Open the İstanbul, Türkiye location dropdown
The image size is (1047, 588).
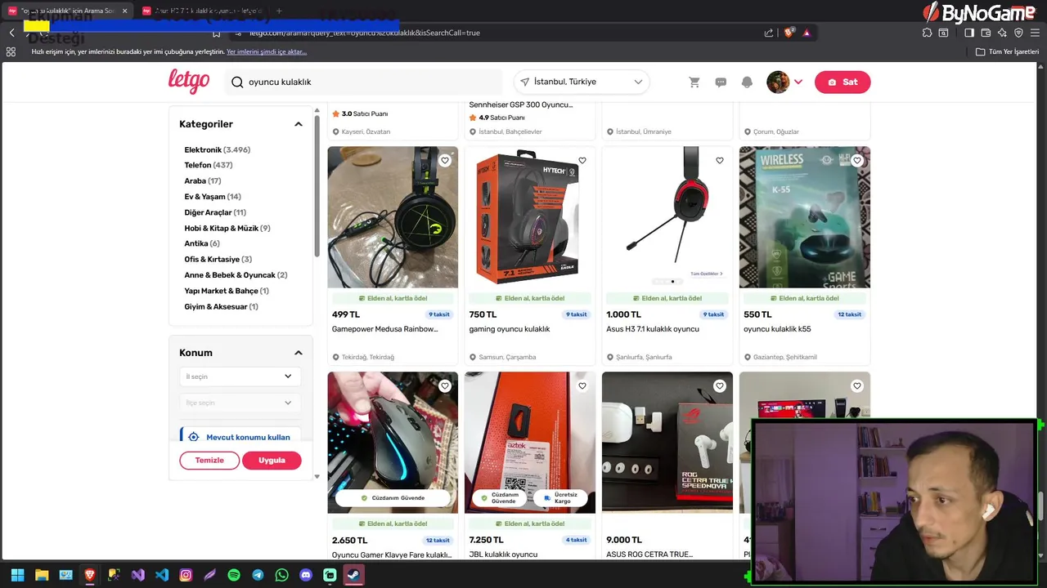pyautogui.click(x=582, y=82)
